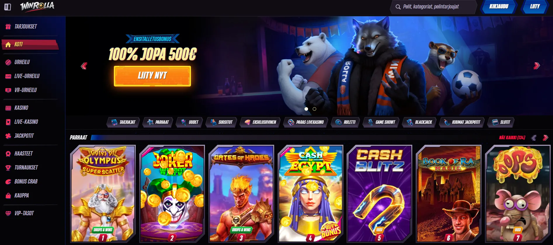Go to the next banner slide arrow

pyautogui.click(x=537, y=66)
